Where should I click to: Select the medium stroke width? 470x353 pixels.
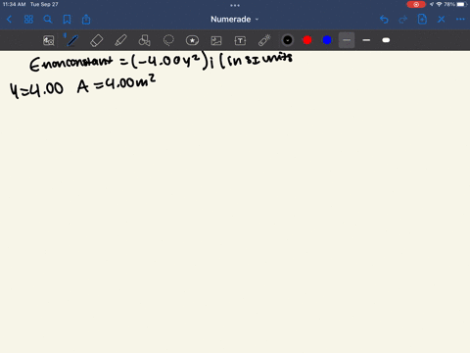[x=366, y=40]
